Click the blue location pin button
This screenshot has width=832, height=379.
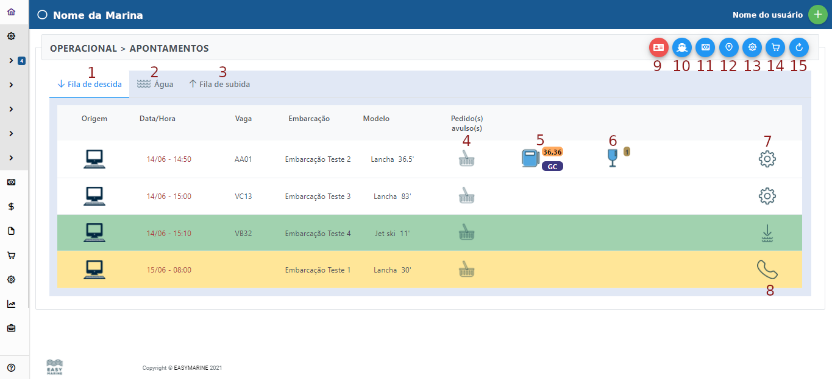(x=728, y=47)
